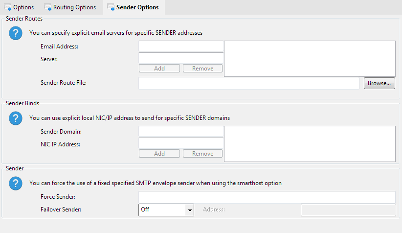Click the Sender Routes list box
Screen dimensions: 402x233
309,58
